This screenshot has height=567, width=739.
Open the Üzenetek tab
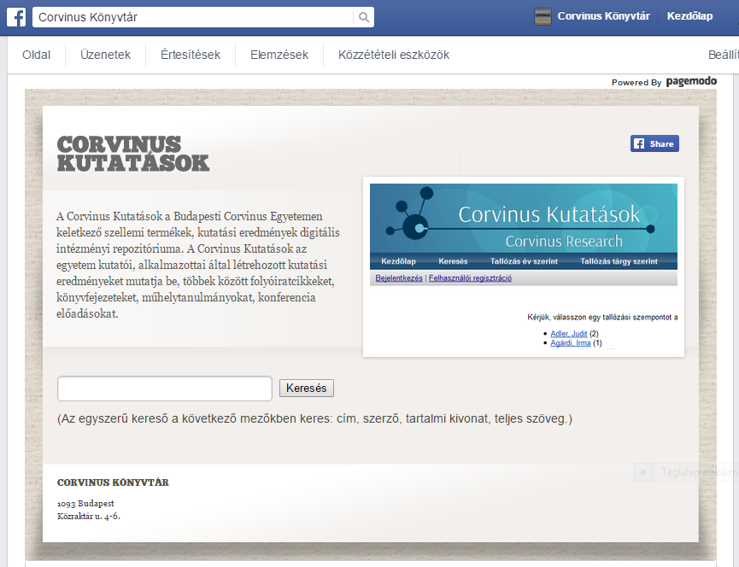106,55
